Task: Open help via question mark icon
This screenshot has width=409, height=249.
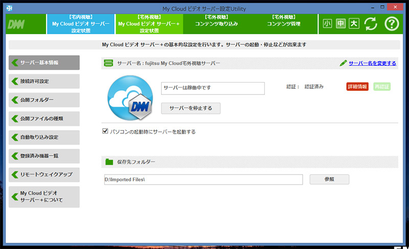Action: [392, 24]
